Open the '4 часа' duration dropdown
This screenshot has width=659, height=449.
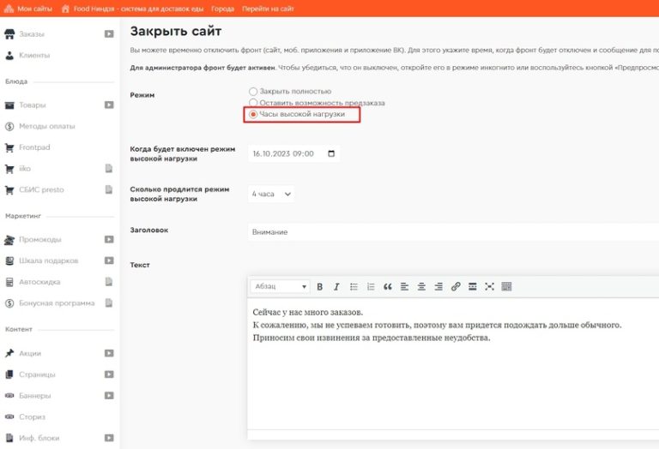pyautogui.click(x=271, y=195)
